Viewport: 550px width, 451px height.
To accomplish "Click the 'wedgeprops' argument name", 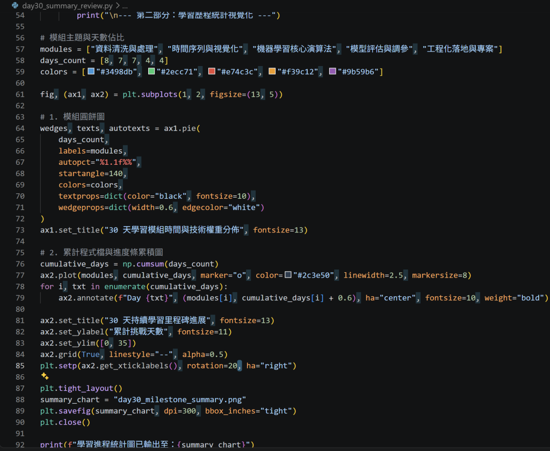I will (81, 208).
